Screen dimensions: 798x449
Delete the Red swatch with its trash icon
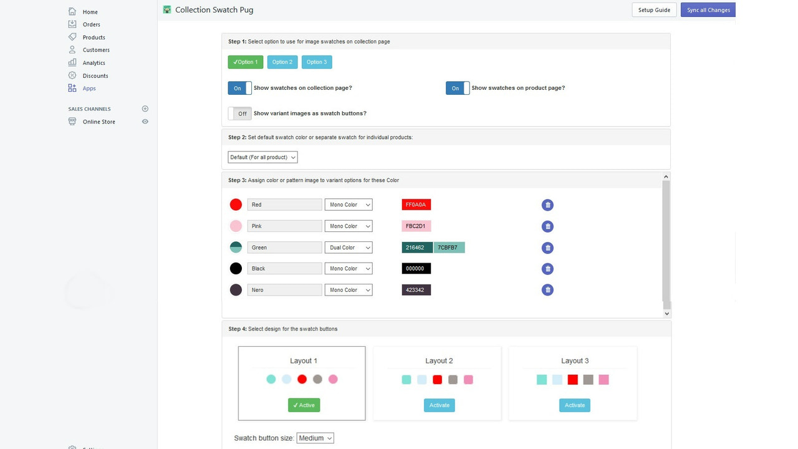click(547, 205)
